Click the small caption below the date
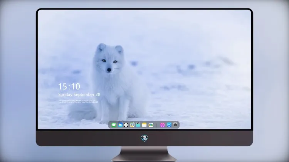 [x=78, y=101]
